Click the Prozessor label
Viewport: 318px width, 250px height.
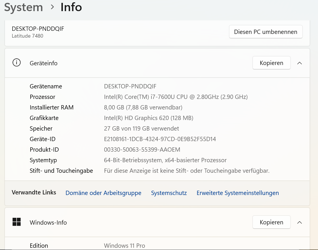point(42,97)
